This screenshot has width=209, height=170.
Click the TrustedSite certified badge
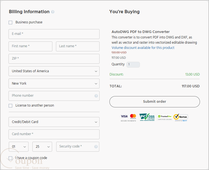pos(165,118)
